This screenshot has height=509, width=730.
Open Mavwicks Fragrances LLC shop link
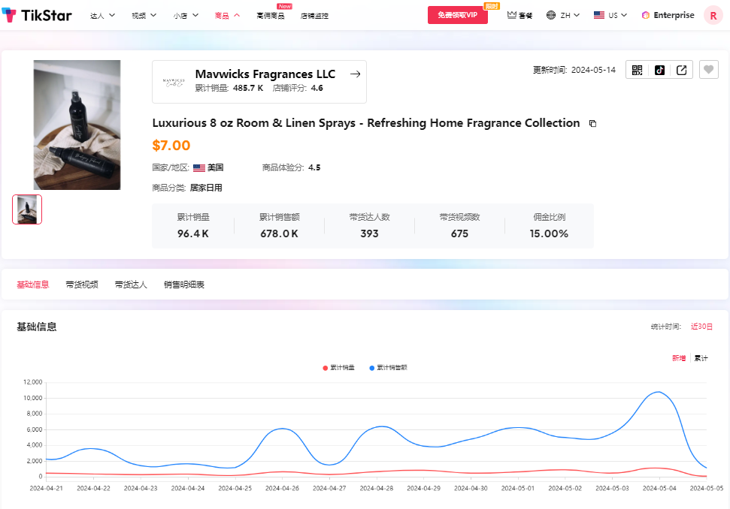tap(265, 74)
